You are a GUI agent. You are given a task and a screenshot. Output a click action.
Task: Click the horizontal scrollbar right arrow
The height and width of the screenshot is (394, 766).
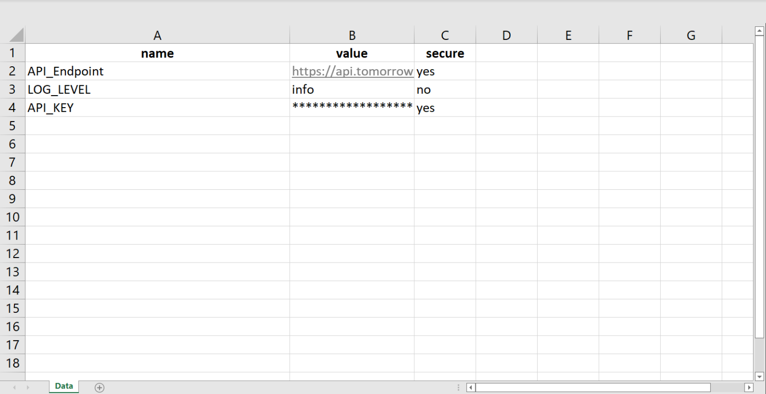749,388
